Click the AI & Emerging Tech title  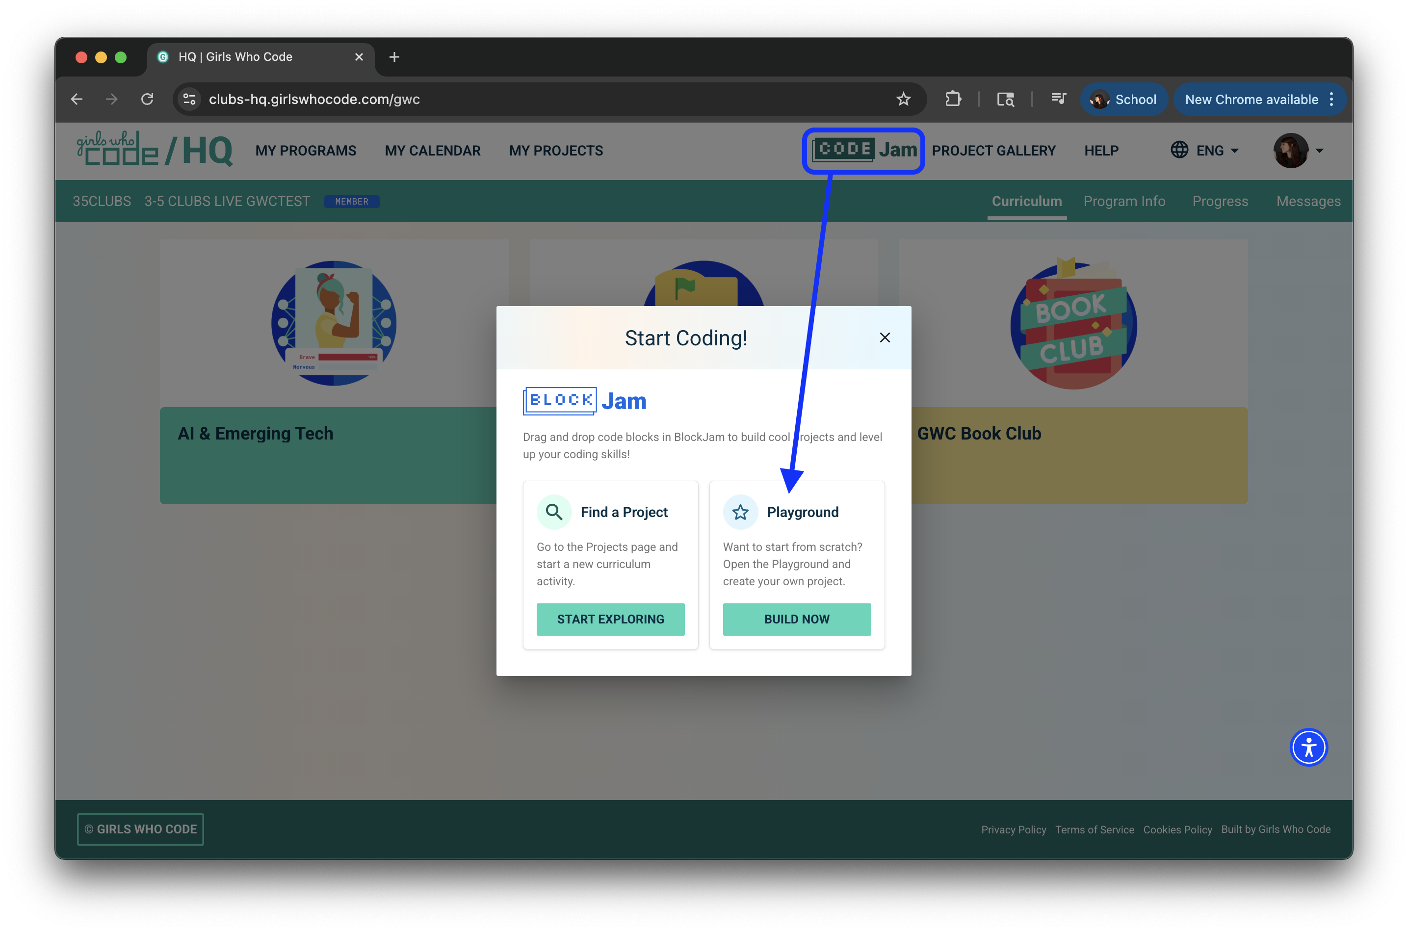pyautogui.click(x=256, y=433)
